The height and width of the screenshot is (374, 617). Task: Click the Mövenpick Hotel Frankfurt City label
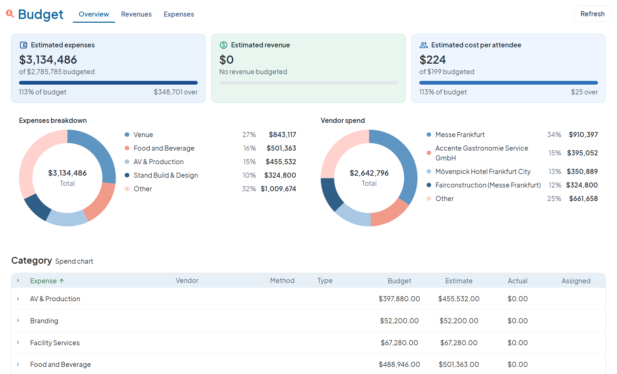[483, 172]
